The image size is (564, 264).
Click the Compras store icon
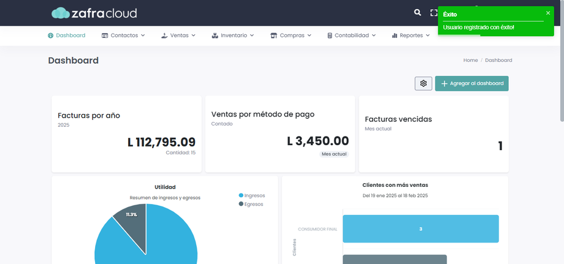[x=274, y=35]
